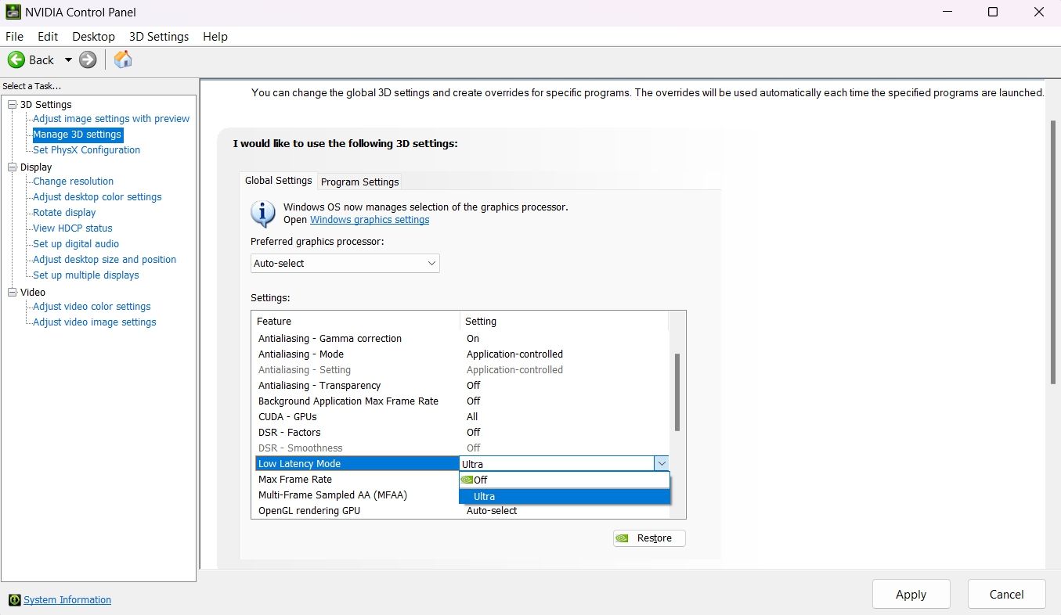Screen dimensions: 1061x615
Task: Choose Off in Low Latency Mode list
Action: point(565,480)
